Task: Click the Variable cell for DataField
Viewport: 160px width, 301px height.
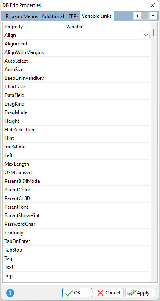Action: coord(107,95)
